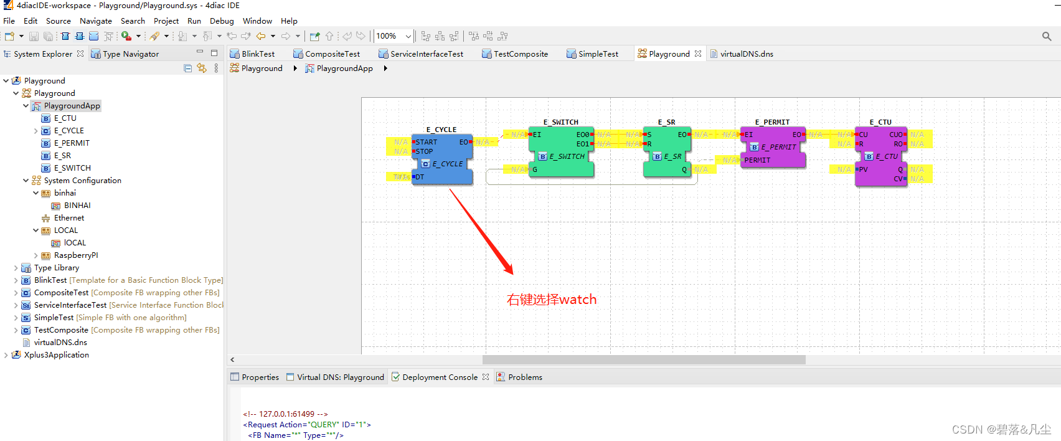Viewport: 1061px width, 441px height.
Task: Click the 'B' icon inside the E_SWITCH block
Action: 543,156
